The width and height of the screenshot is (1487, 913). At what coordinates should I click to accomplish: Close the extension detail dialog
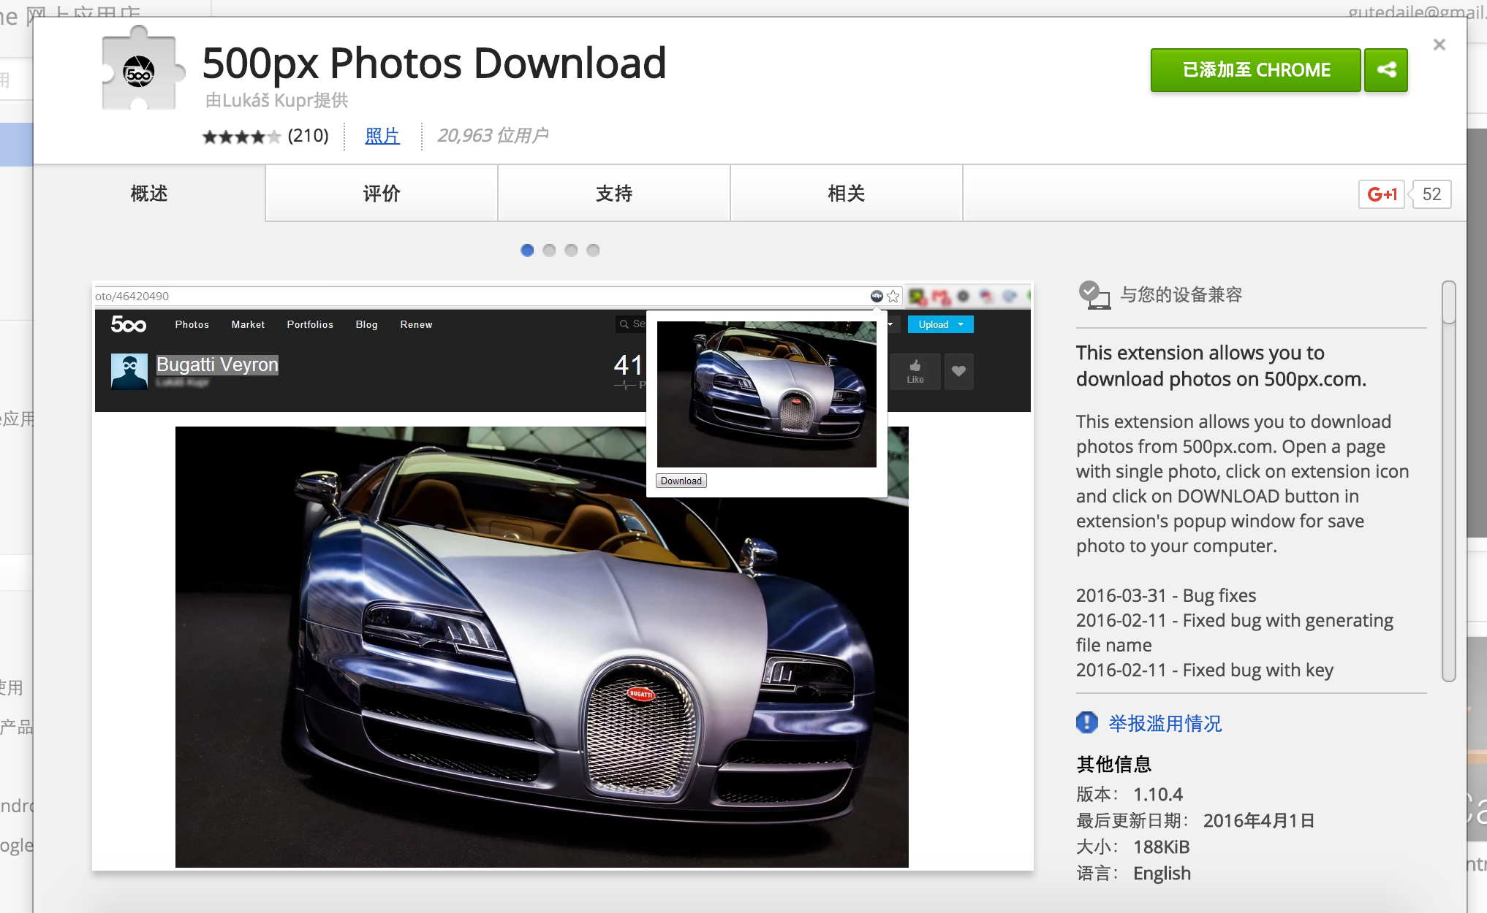pyautogui.click(x=1439, y=45)
